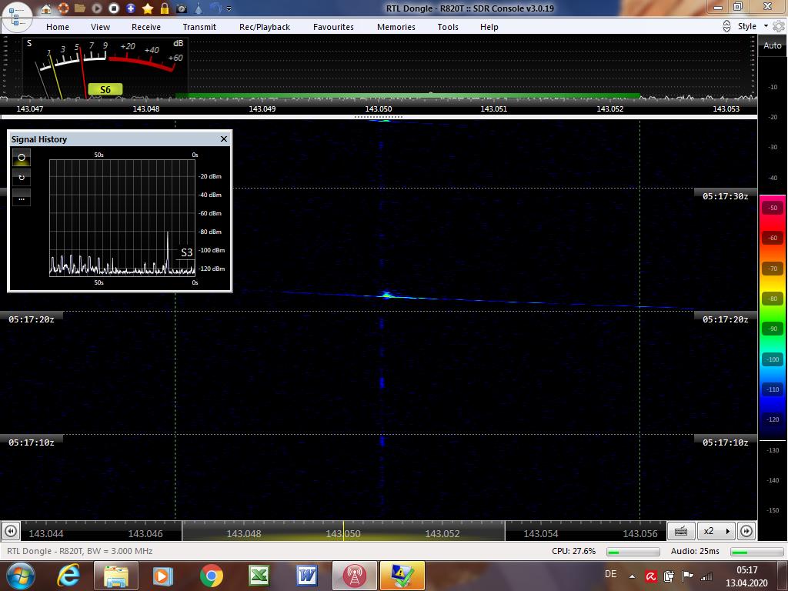Click the lifebuoy support icon in toolbar
Viewport: 788px width, 591px height.
[63, 8]
